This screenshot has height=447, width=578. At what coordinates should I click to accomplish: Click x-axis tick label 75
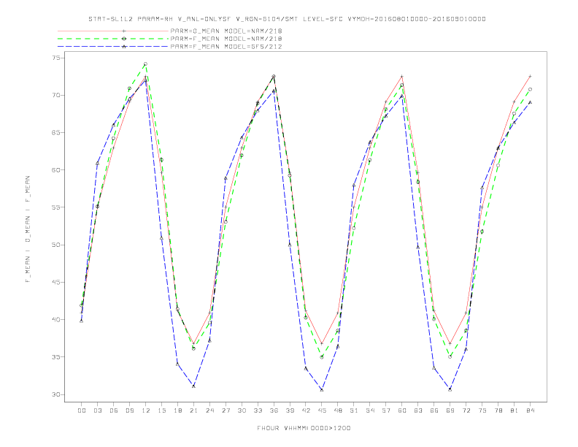pyautogui.click(x=482, y=410)
